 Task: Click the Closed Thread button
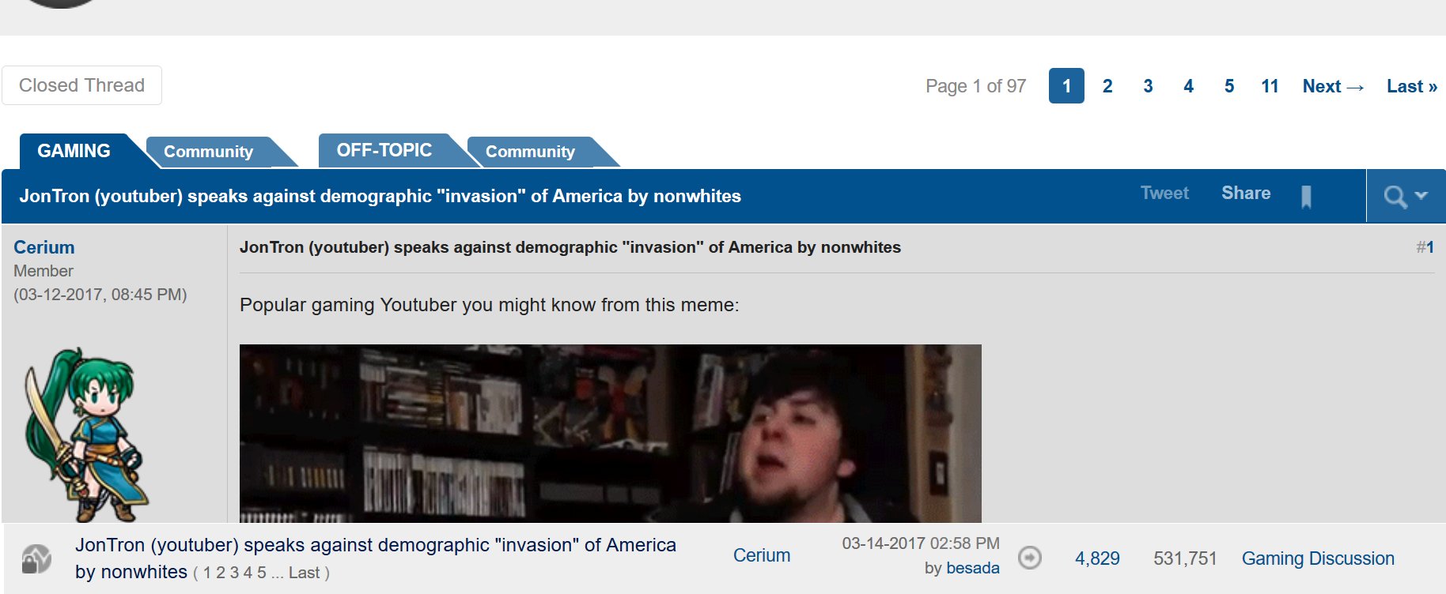pyautogui.click(x=81, y=85)
